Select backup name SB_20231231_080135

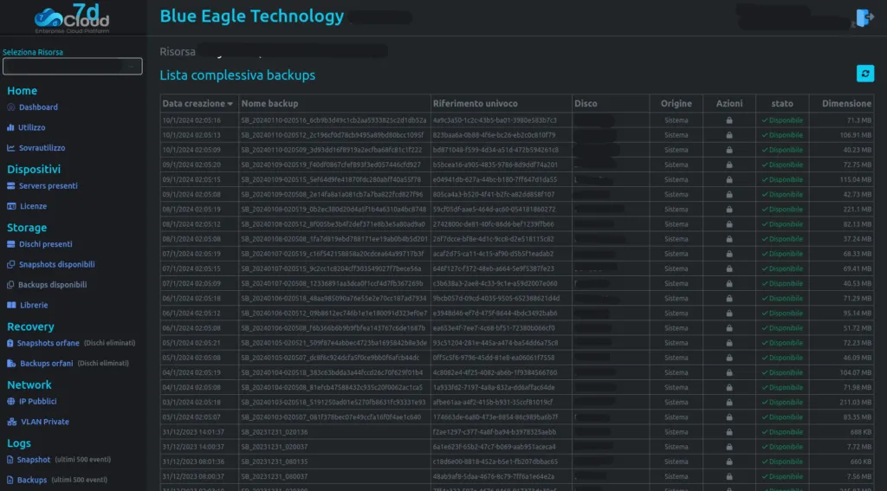click(275, 461)
